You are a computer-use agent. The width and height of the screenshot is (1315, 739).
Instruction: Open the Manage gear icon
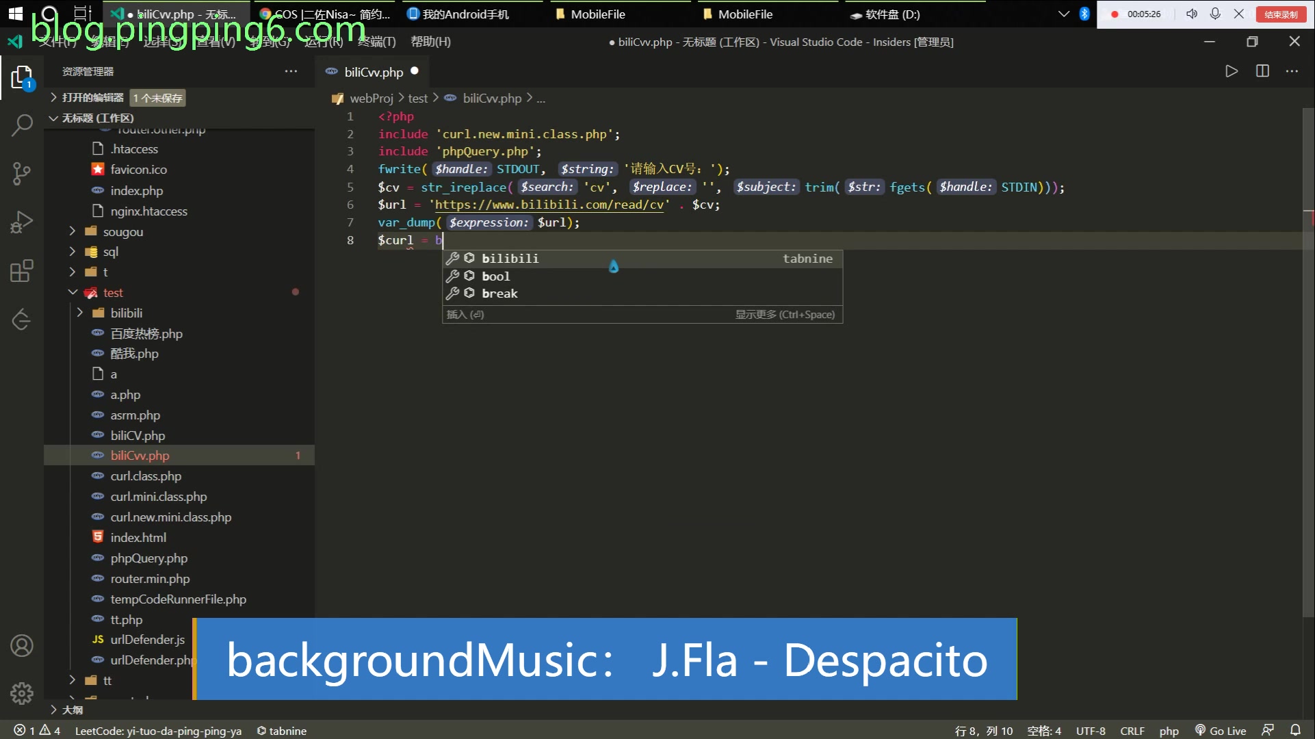point(22,693)
